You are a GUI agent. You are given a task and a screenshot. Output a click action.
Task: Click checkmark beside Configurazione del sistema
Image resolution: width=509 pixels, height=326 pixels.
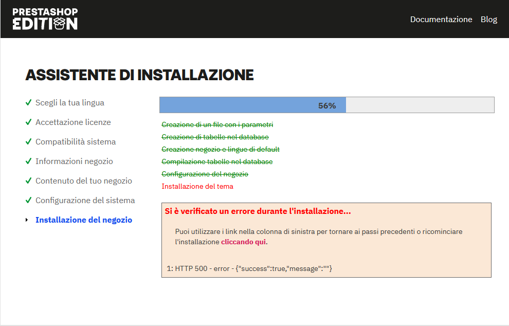point(29,200)
